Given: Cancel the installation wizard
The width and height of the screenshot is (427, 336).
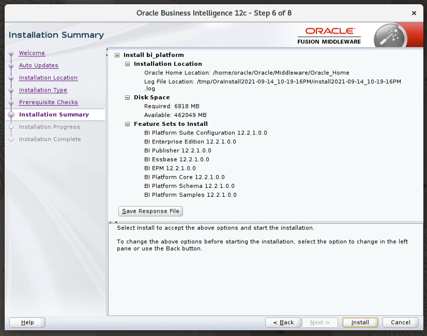Looking at the screenshot, I should coord(400,323).
